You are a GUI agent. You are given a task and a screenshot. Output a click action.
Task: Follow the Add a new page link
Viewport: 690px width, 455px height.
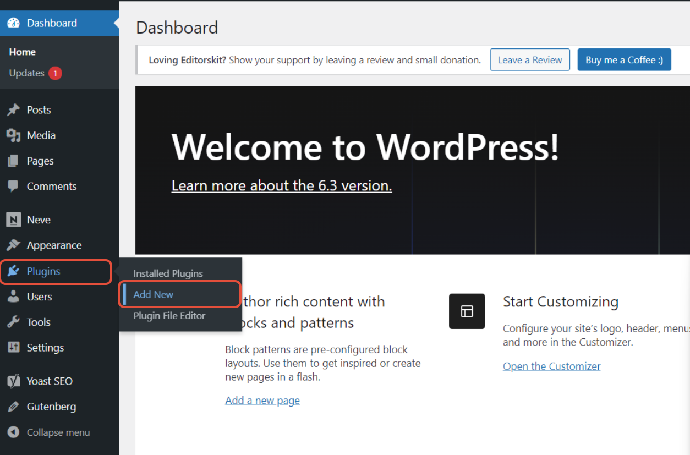click(x=262, y=401)
